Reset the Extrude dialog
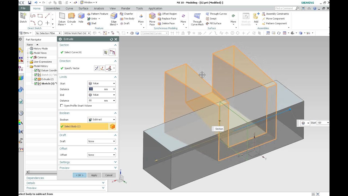The height and width of the screenshot is (196, 348). 111,39
